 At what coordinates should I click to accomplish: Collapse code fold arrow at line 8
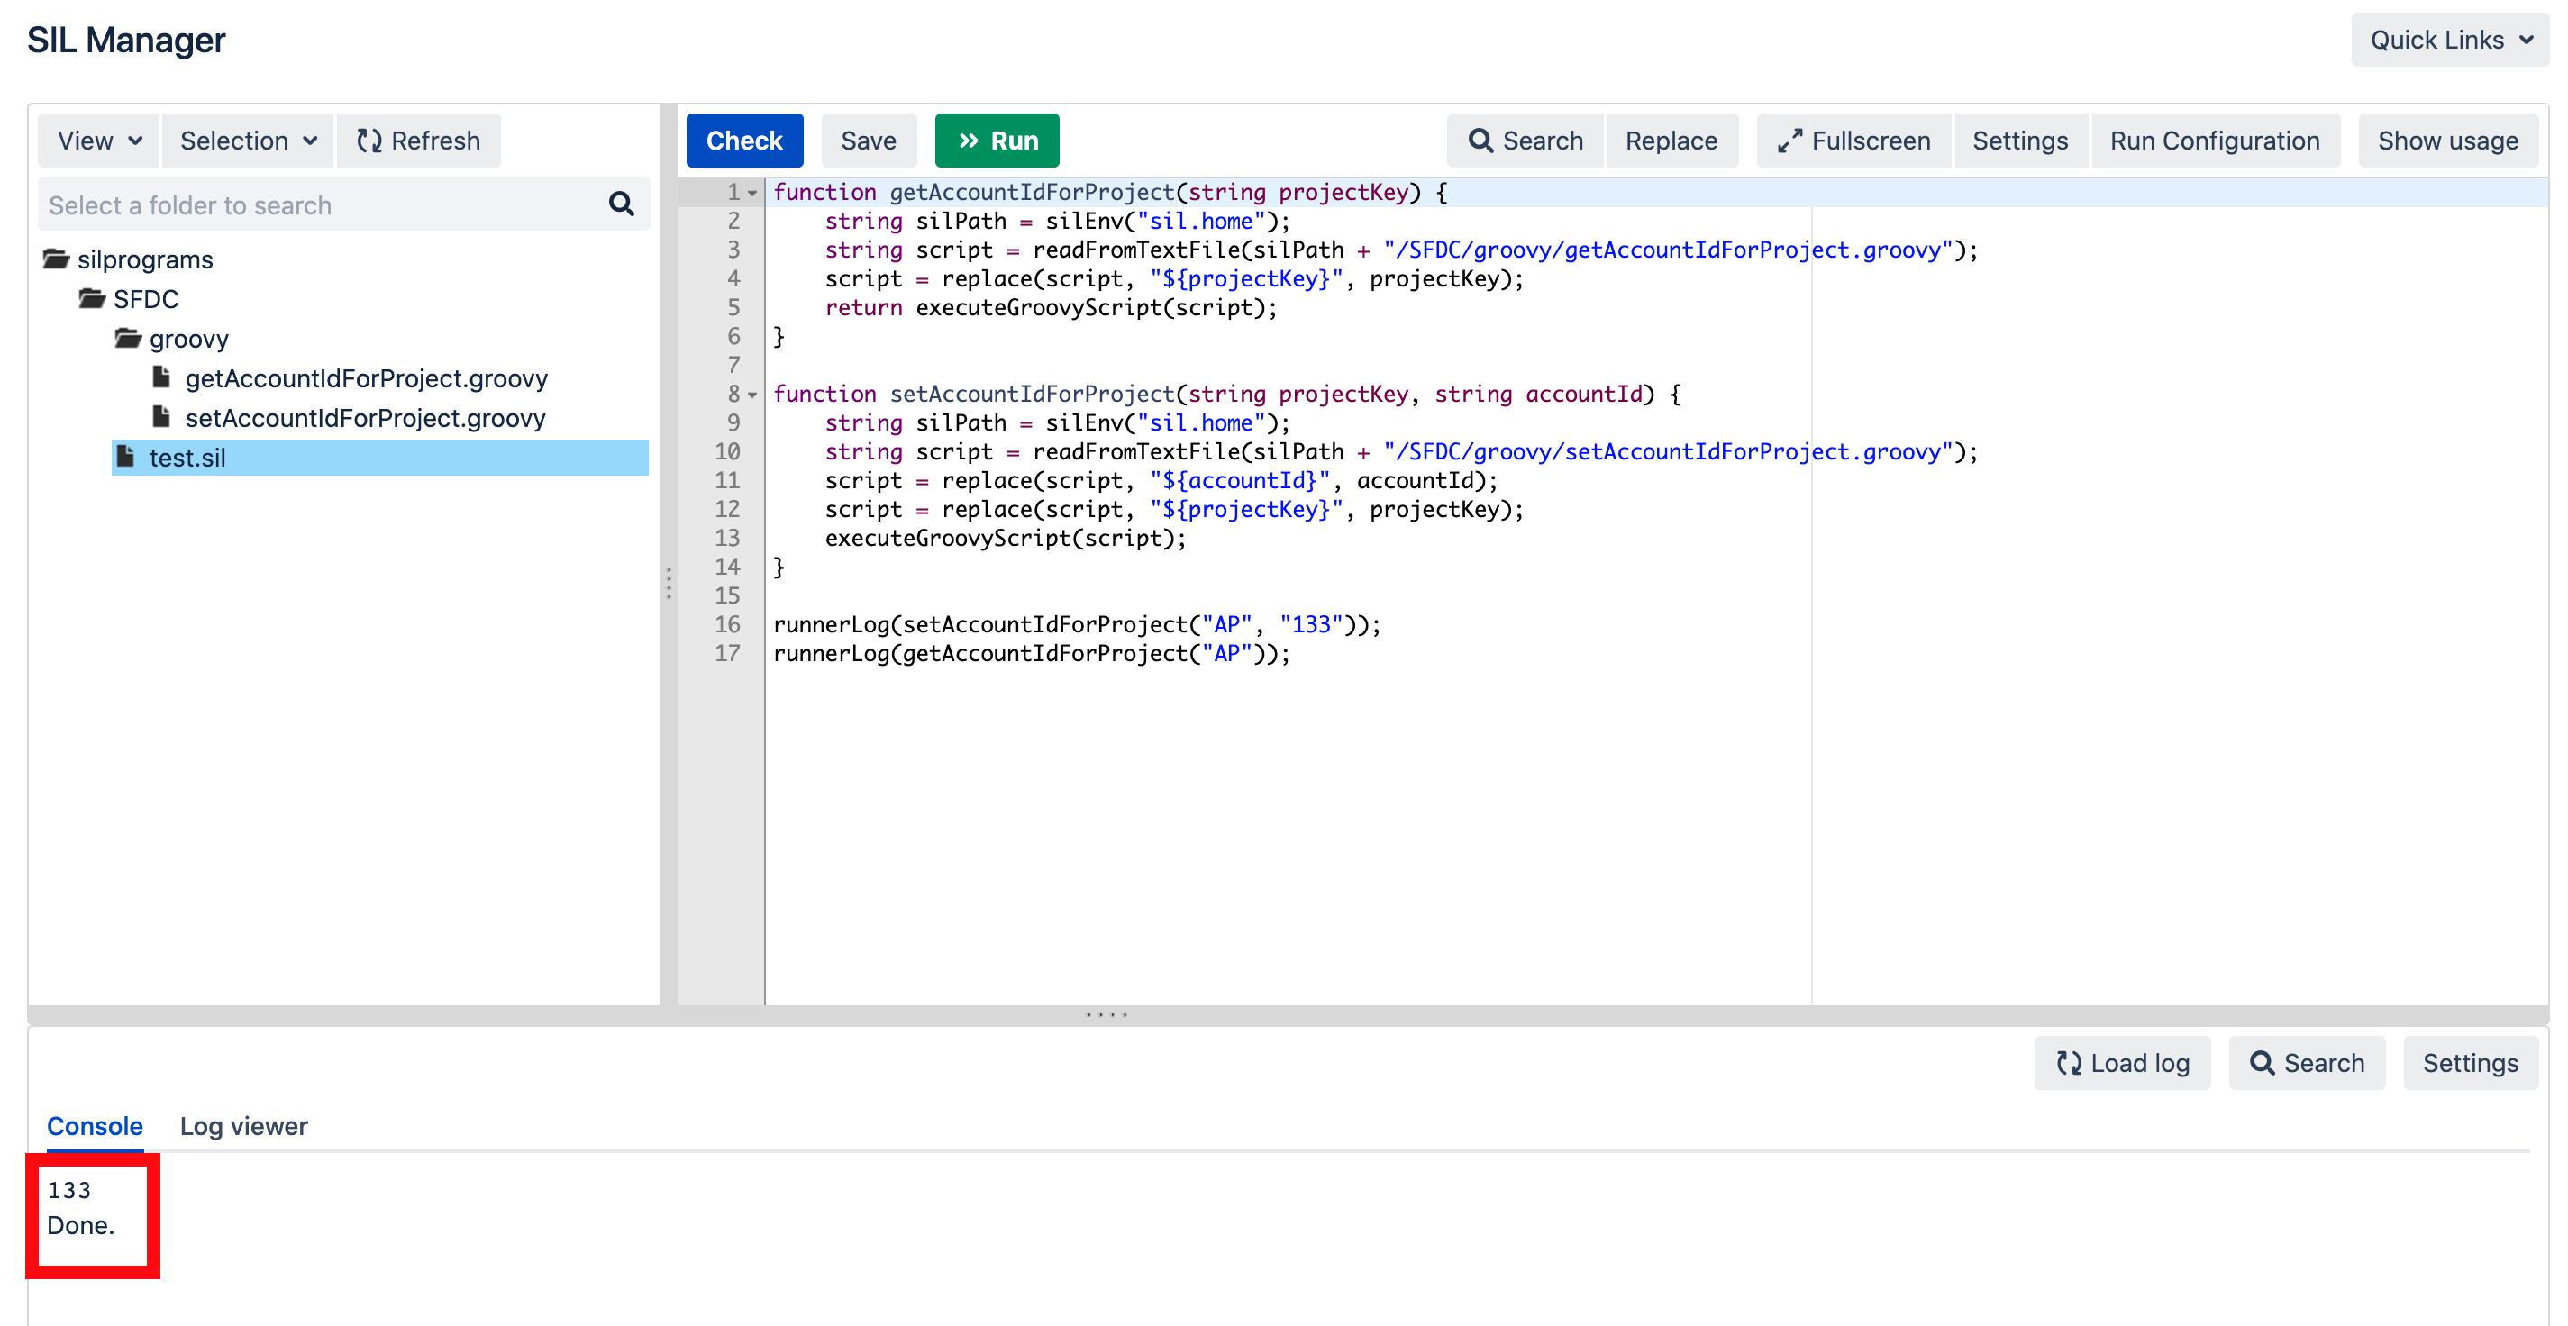tap(752, 395)
